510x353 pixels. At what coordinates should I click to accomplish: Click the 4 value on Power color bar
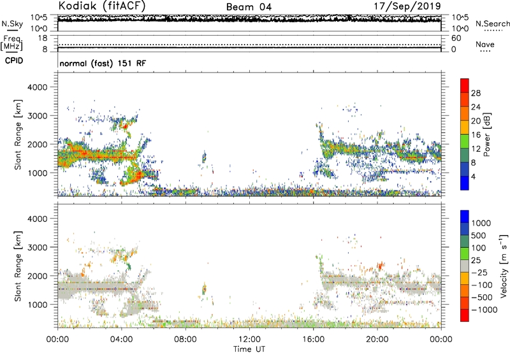tap(473, 176)
